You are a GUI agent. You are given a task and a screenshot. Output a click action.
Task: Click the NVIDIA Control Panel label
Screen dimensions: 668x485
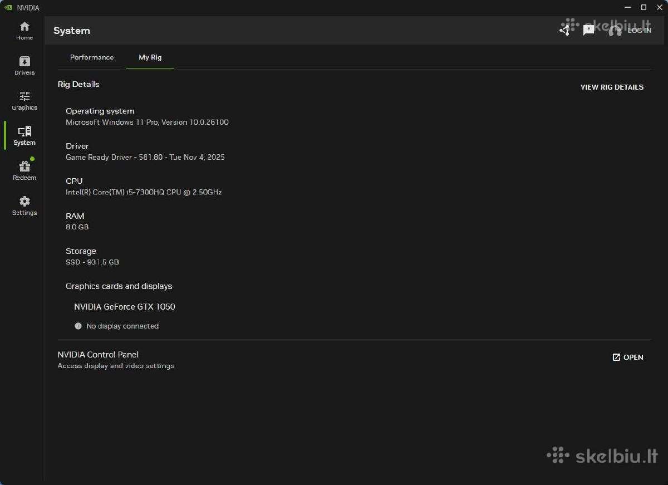[x=98, y=355]
